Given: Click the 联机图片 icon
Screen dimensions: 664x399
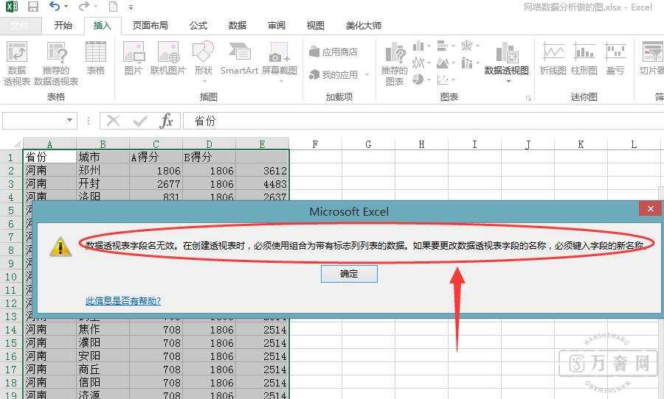Looking at the screenshot, I should coord(168,58).
